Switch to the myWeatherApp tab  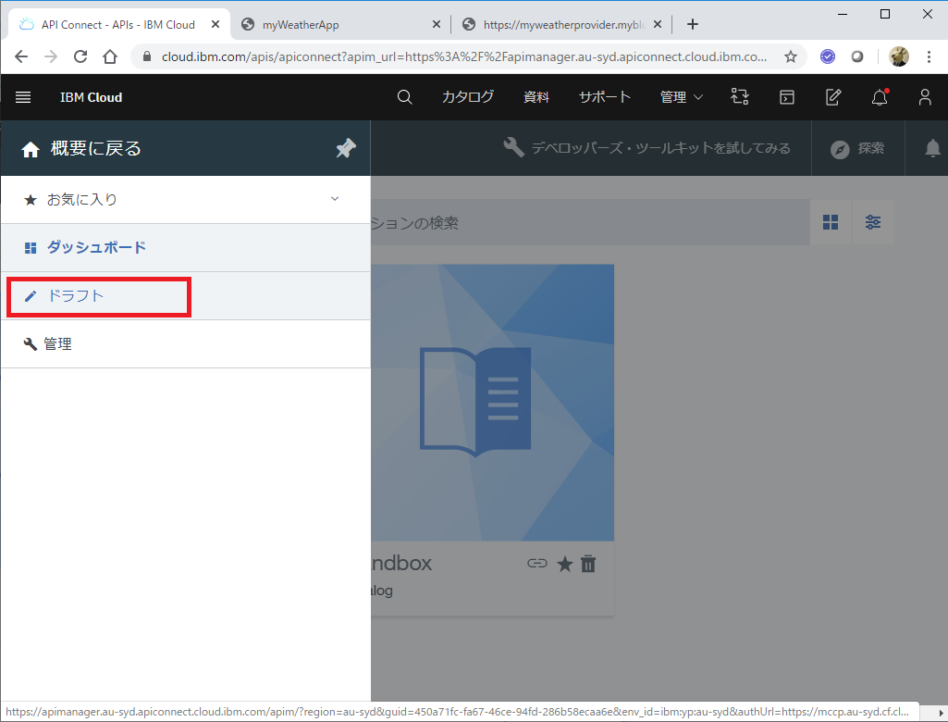(340, 24)
